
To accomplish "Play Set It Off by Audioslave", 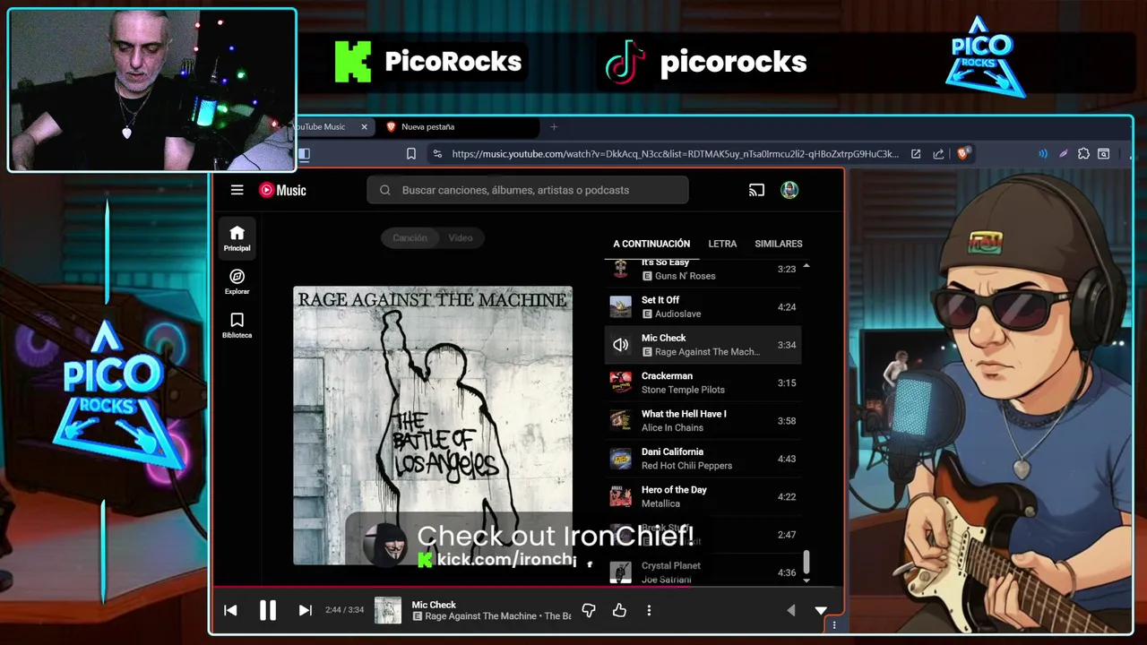I will point(703,307).
